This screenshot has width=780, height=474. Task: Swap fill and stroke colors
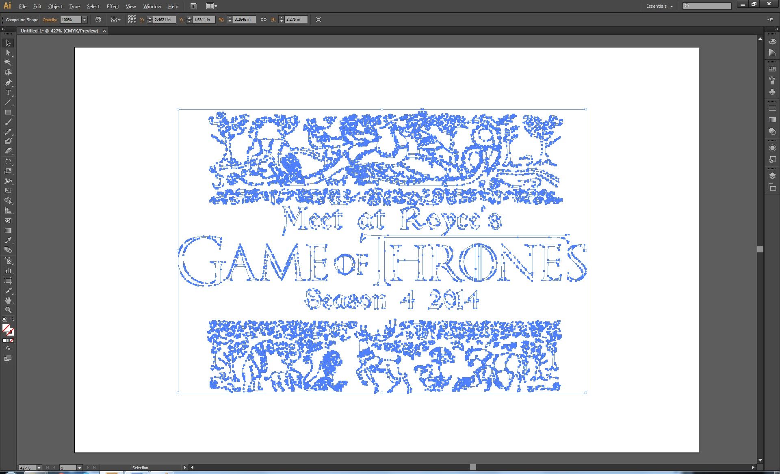(12, 319)
